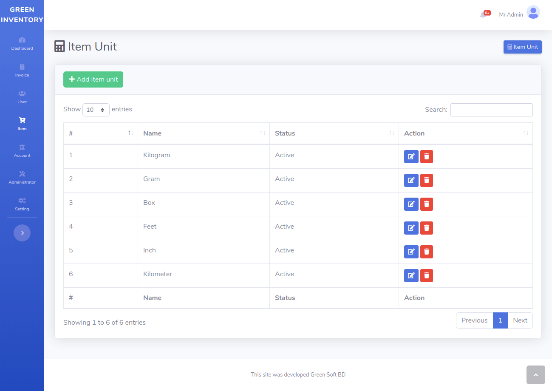Screen dimensions: 552x391
Task: Go to Invoice menu item
Action: 22,70
